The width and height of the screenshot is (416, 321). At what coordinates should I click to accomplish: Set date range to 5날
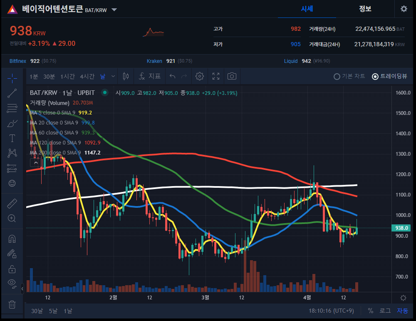coord(53,311)
